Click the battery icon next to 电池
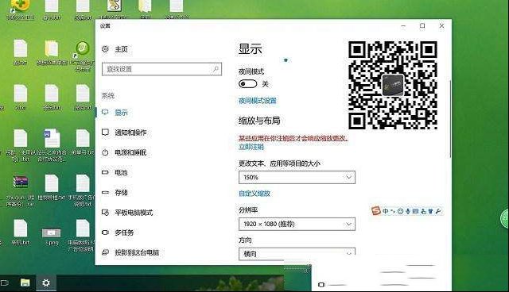Screen dimensions: 509x292 tap(105, 172)
